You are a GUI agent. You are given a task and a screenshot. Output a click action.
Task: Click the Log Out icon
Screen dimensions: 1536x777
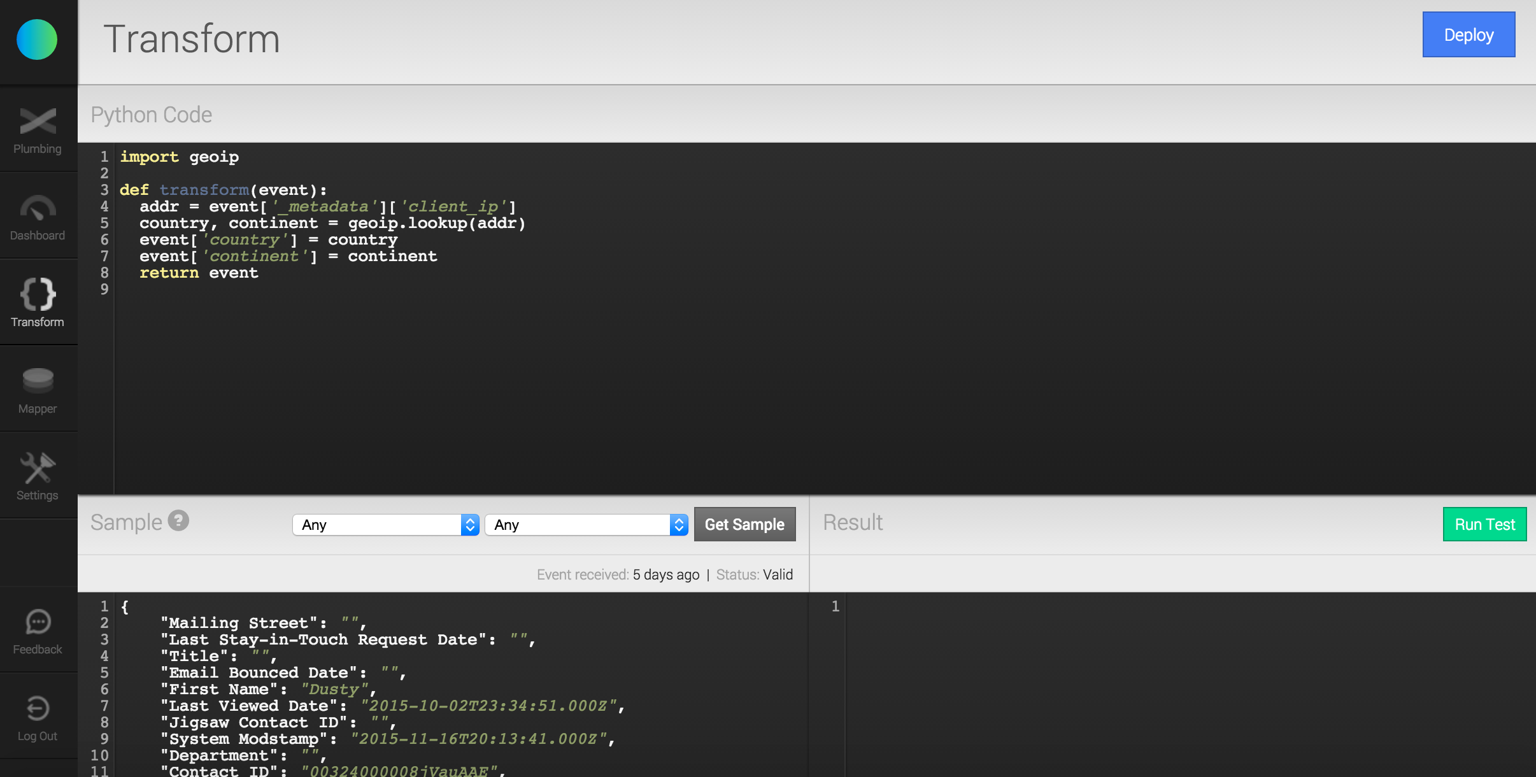click(x=38, y=708)
